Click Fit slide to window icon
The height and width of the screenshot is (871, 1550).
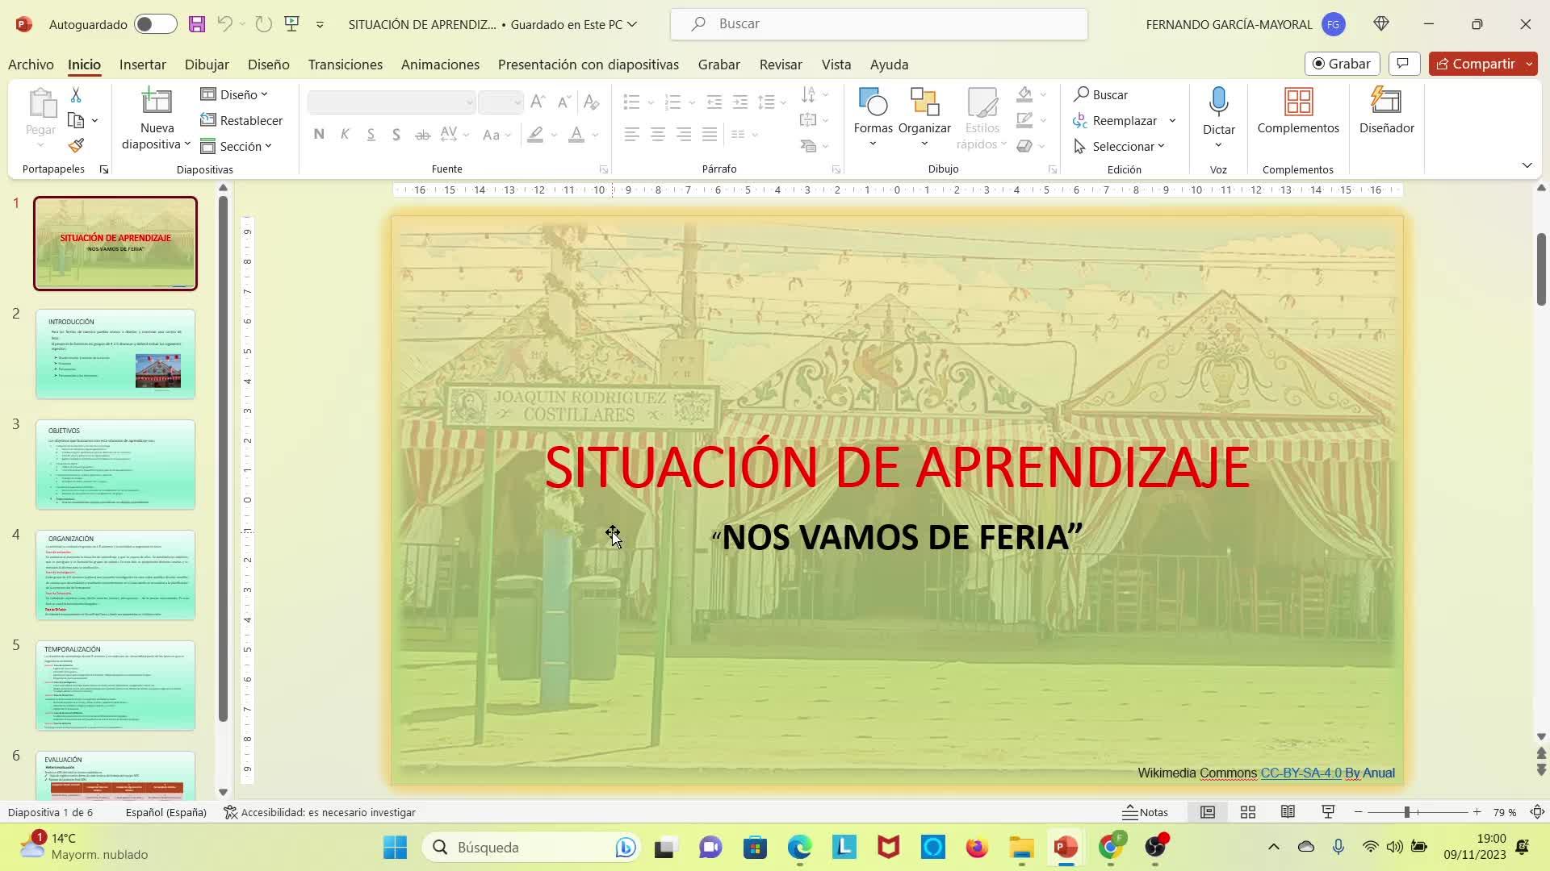coord(1537,812)
